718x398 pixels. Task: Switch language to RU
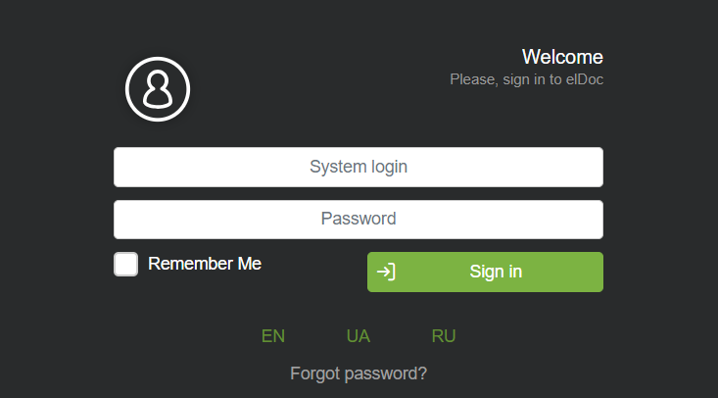[x=444, y=336]
